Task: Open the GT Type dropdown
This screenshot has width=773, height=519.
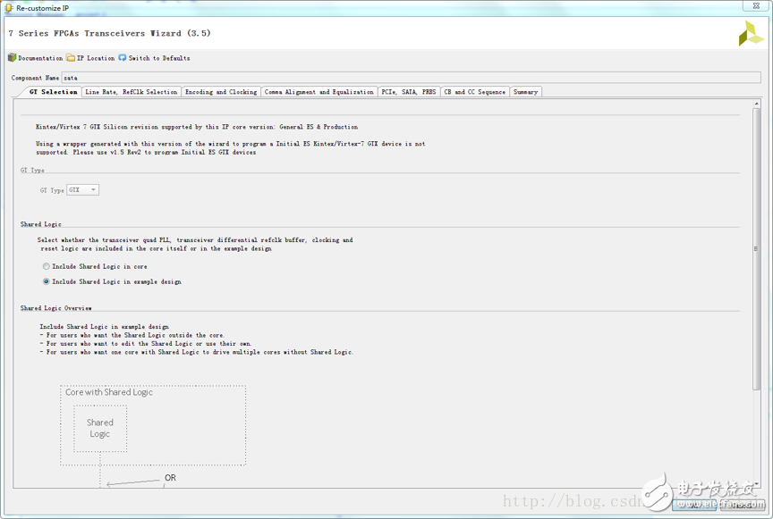Action: pos(83,190)
